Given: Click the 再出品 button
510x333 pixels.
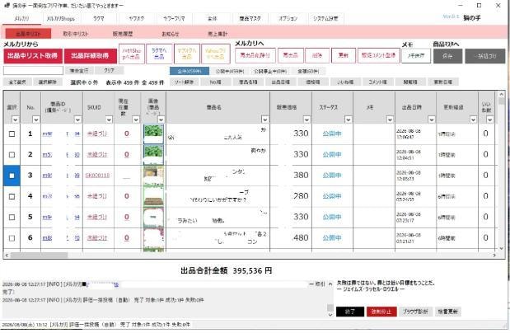Looking at the screenshot, I should (291, 55).
